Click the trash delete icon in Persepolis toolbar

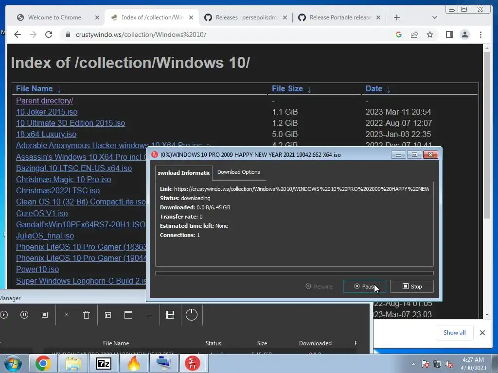click(87, 315)
